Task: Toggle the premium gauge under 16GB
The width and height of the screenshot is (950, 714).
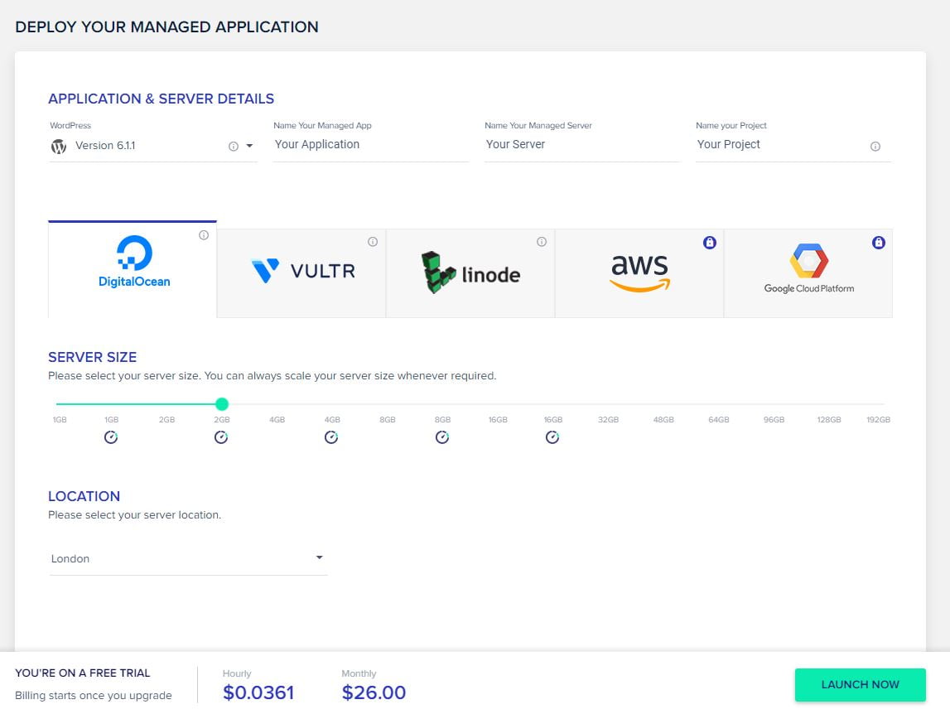Action: point(552,437)
